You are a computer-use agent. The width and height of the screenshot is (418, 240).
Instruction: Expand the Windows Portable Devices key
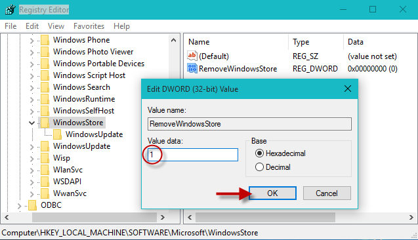[x=31, y=64]
